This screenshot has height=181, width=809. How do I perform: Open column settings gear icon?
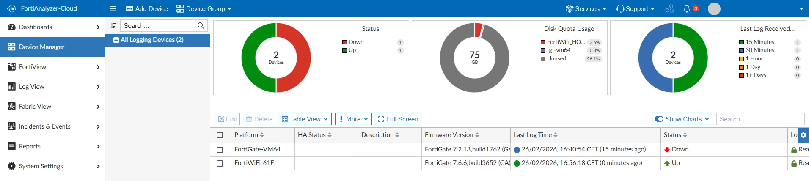tap(803, 135)
